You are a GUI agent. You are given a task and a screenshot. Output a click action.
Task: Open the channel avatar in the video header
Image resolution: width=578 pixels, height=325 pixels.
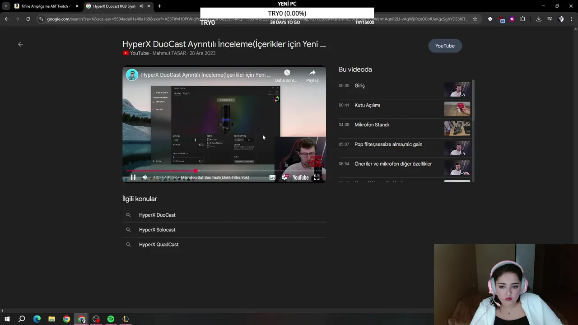pos(132,75)
